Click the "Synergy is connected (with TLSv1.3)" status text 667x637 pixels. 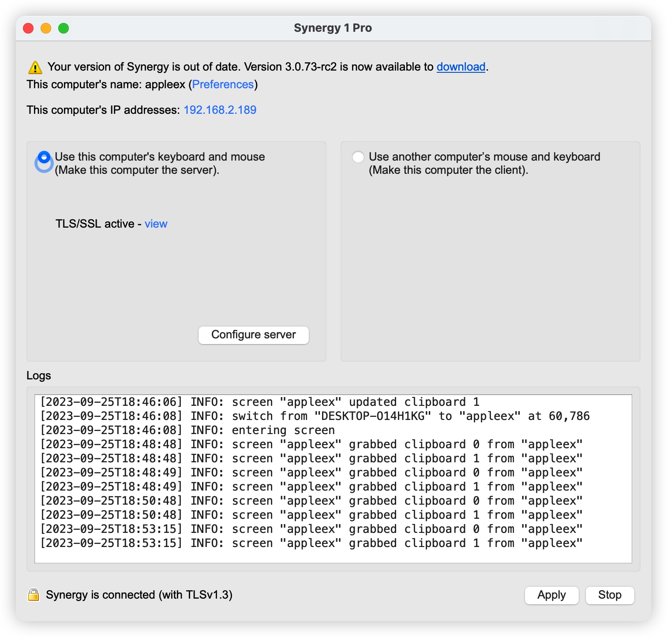click(139, 595)
